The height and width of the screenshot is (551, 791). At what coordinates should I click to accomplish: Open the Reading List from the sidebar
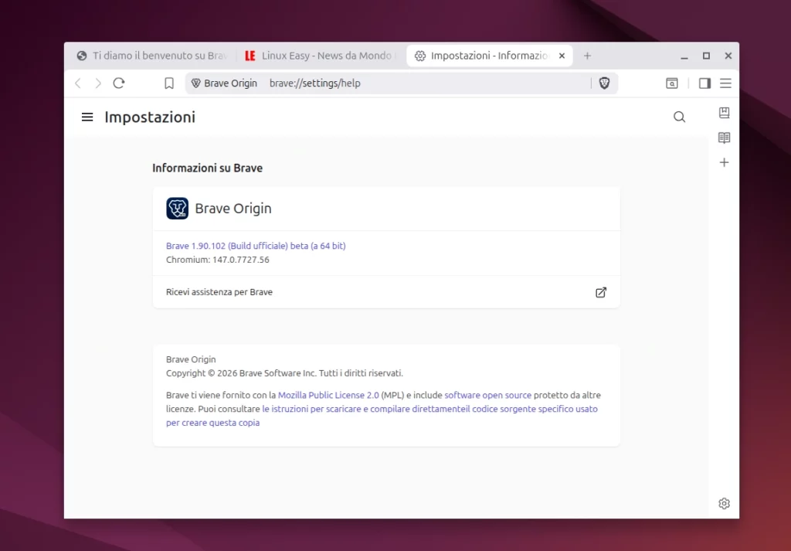click(x=724, y=138)
